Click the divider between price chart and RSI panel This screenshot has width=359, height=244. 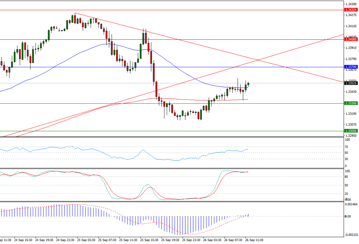pyautogui.click(x=172, y=137)
